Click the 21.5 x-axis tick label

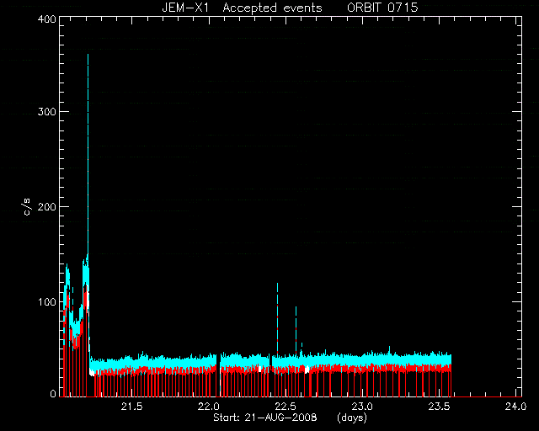131,407
